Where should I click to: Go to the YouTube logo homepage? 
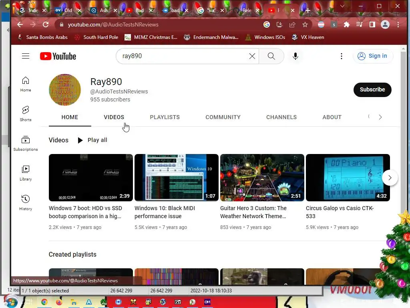tap(58, 56)
